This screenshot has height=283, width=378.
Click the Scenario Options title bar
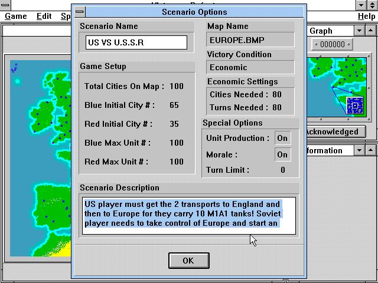[194, 12]
